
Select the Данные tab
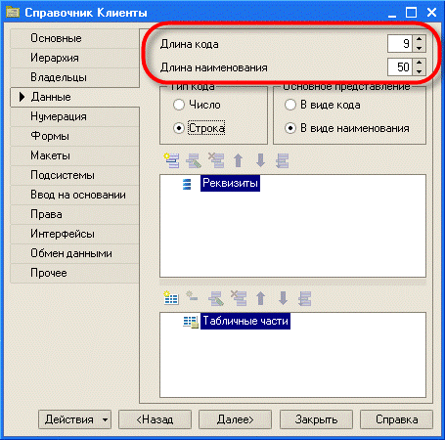(75, 97)
